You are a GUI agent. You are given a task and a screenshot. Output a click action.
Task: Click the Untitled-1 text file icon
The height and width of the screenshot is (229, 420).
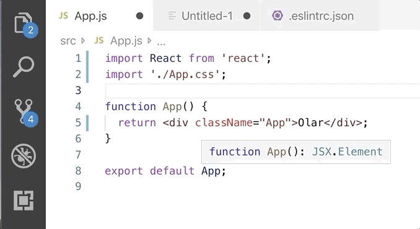[x=172, y=16]
